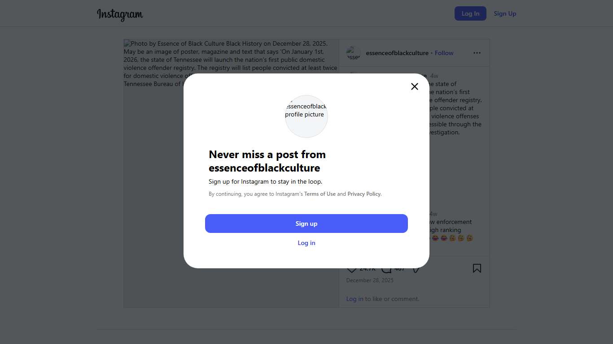This screenshot has width=613, height=344.
Task: Click the blue Sign up button in popup
Action: tap(306, 224)
